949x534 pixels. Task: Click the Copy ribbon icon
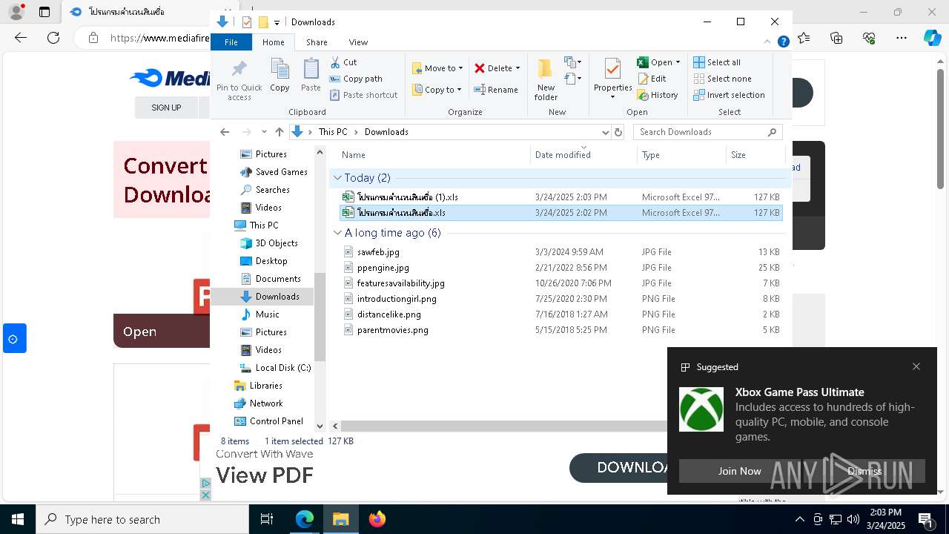(x=280, y=75)
